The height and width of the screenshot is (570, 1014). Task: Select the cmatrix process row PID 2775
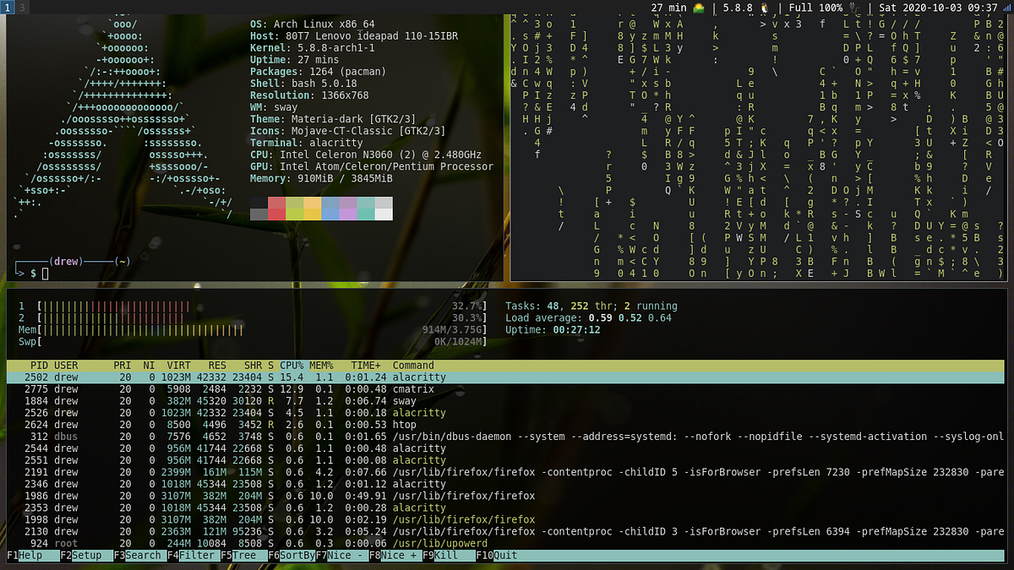pos(505,389)
